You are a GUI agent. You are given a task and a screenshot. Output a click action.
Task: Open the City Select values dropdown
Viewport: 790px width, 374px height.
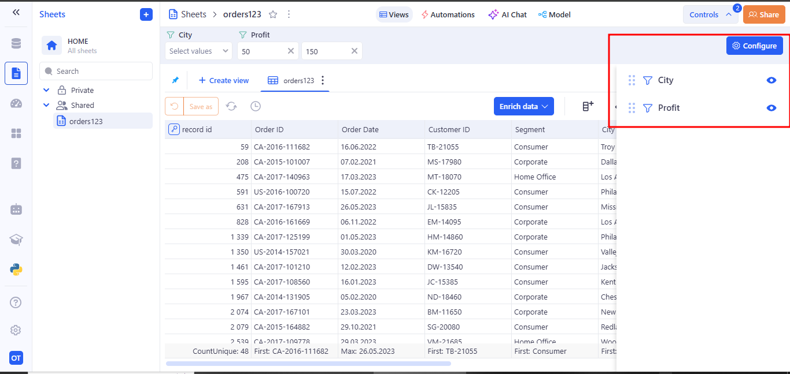point(198,51)
